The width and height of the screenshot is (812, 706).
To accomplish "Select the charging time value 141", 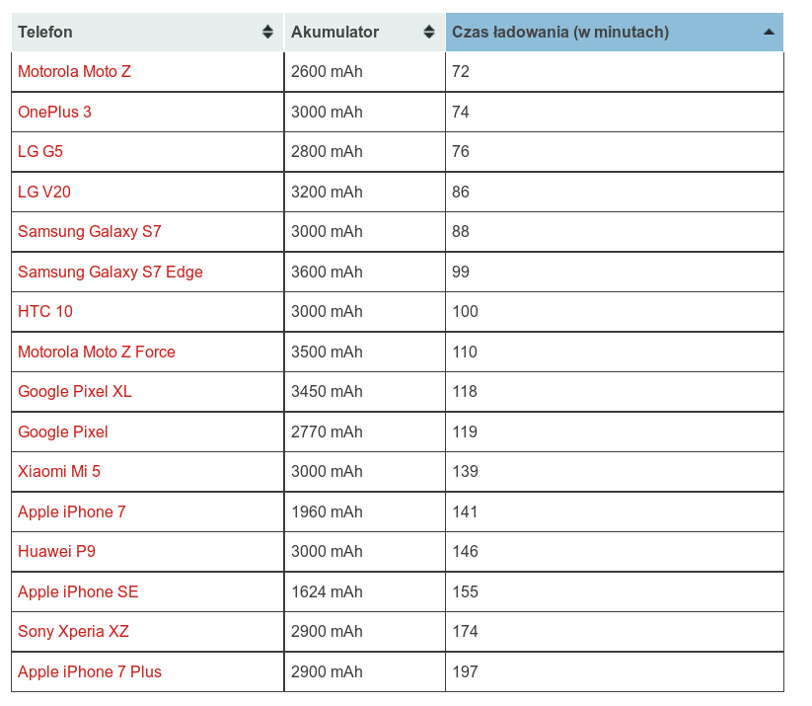I will [x=465, y=511].
